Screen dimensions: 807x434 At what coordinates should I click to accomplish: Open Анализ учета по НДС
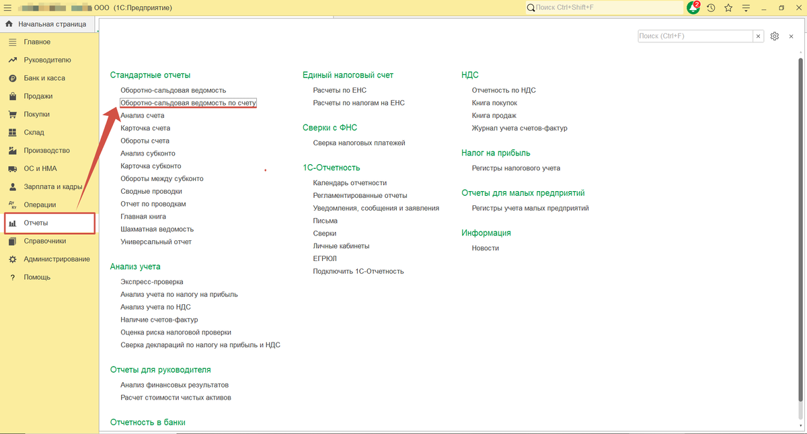click(156, 307)
